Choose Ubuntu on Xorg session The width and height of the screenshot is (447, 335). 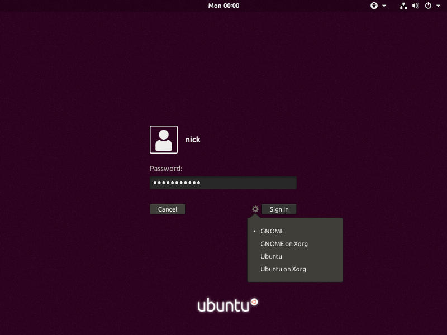coord(283,269)
